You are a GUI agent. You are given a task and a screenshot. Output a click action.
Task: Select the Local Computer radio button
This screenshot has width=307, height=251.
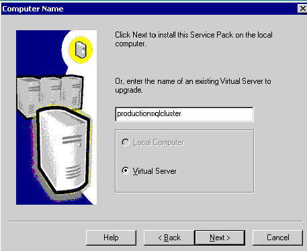click(126, 142)
